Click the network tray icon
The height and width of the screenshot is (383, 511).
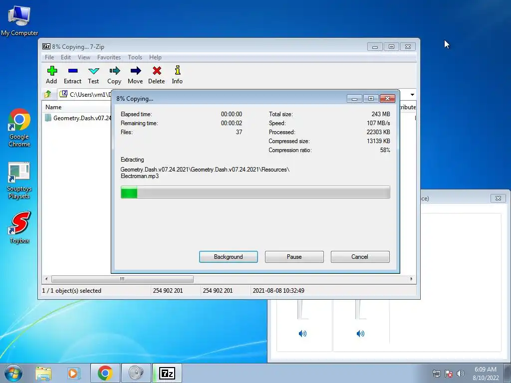[436, 373]
